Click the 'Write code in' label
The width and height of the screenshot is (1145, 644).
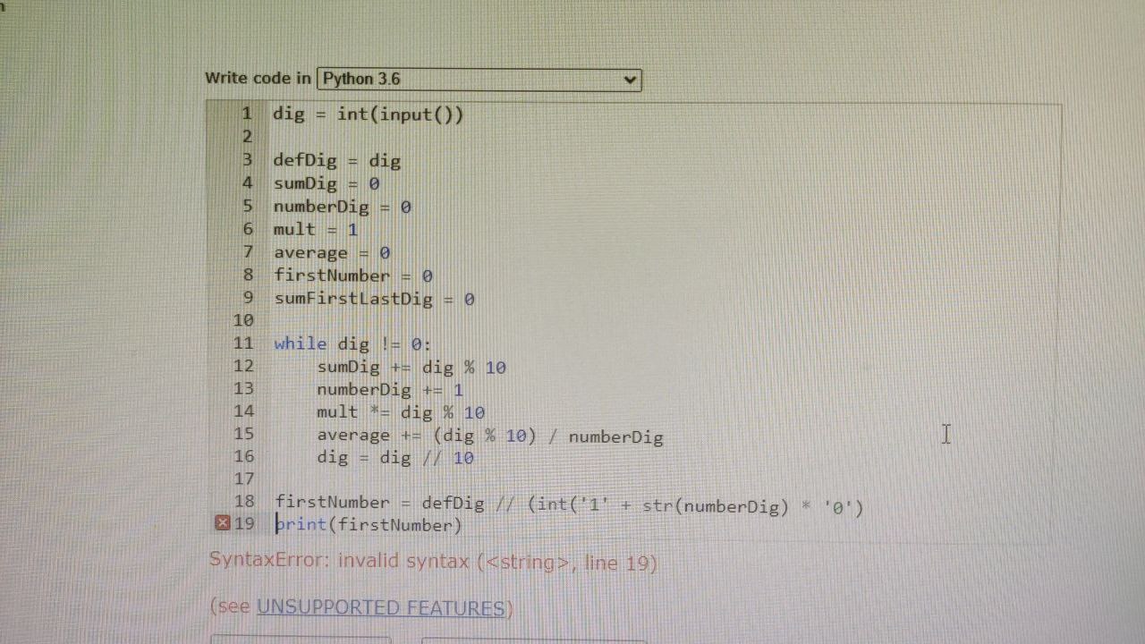258,78
